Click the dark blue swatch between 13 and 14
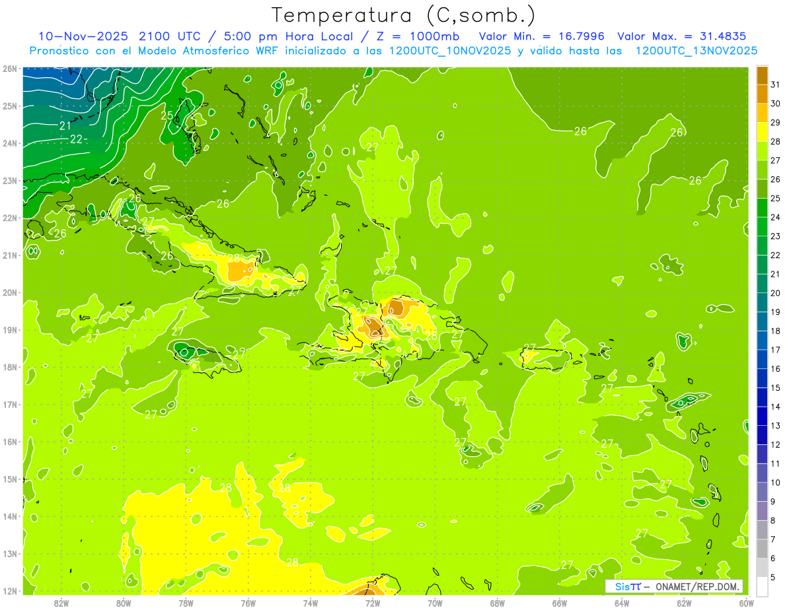The width and height of the screenshot is (793, 612). pyautogui.click(x=763, y=416)
